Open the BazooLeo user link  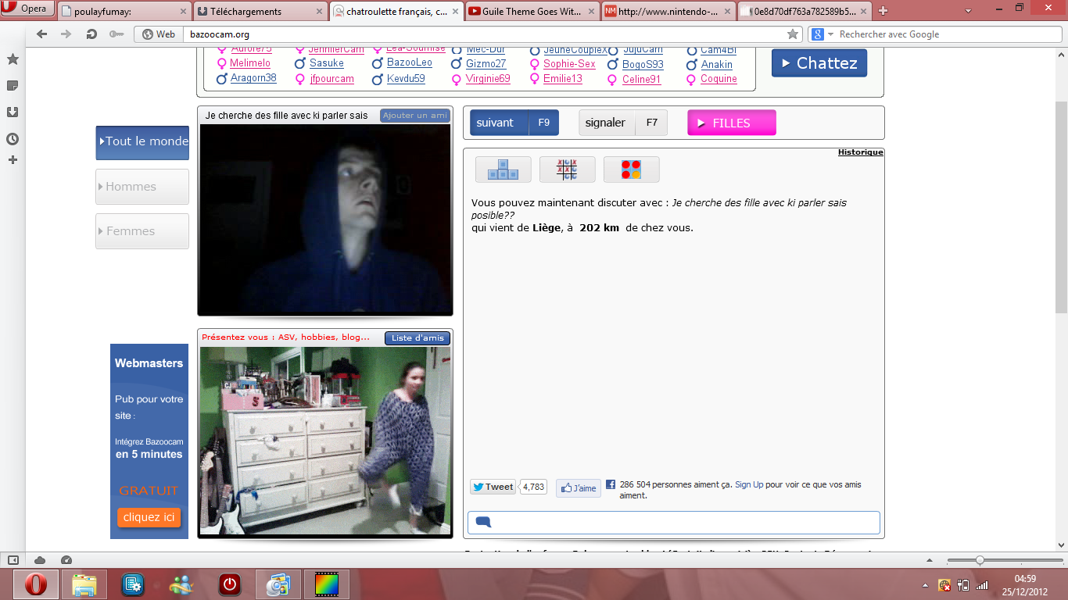click(410, 63)
